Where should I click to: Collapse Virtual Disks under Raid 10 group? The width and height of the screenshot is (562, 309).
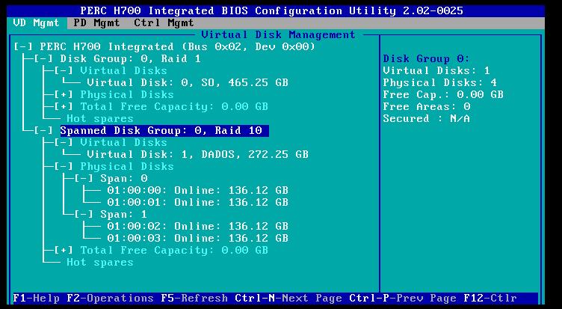tap(64, 142)
